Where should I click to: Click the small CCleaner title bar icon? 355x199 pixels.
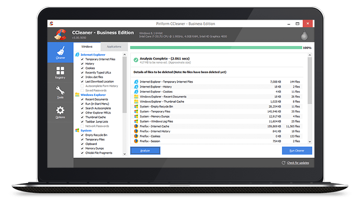[x=51, y=23]
